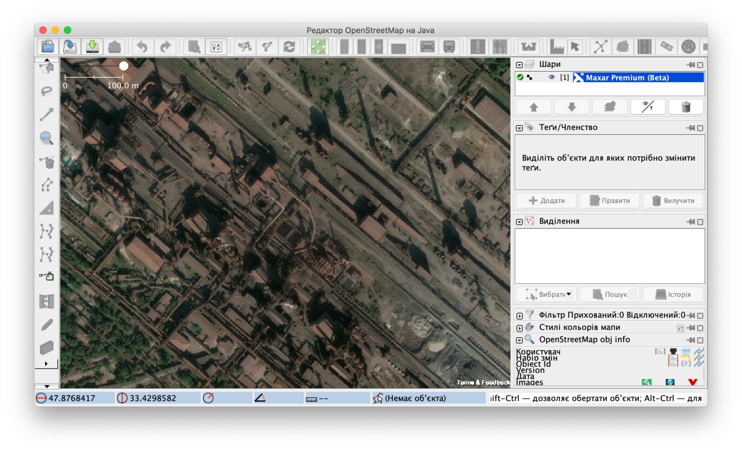The image size is (742, 452).
Task: Pin the Виділення panel
Action: coord(690,221)
